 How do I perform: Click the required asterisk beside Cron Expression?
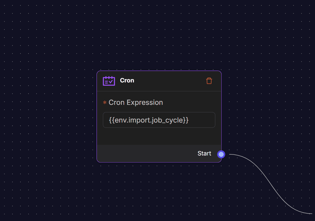pos(104,102)
